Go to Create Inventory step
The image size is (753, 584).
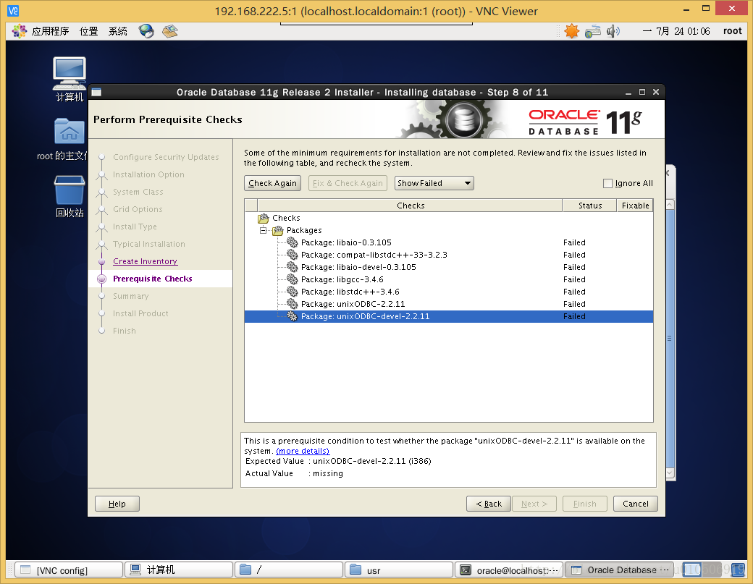coord(145,261)
